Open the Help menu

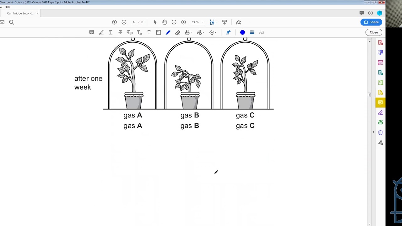pyautogui.click(x=7, y=7)
